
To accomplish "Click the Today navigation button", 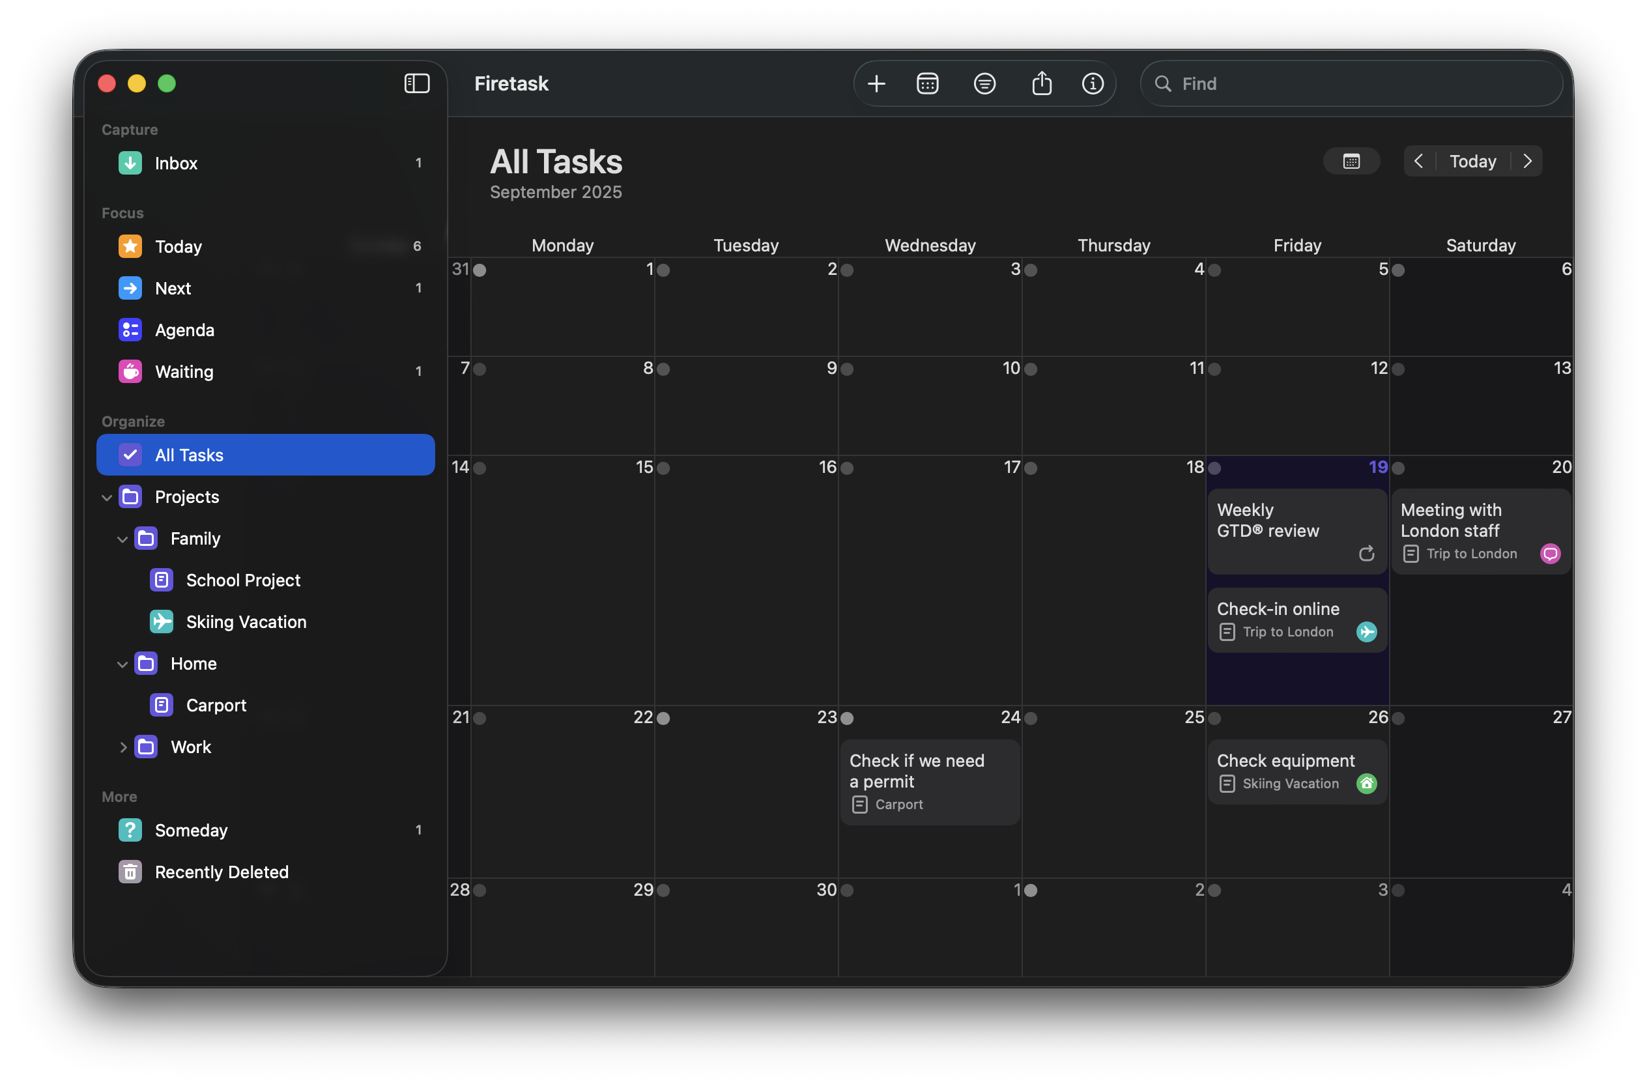I will click(x=1472, y=161).
